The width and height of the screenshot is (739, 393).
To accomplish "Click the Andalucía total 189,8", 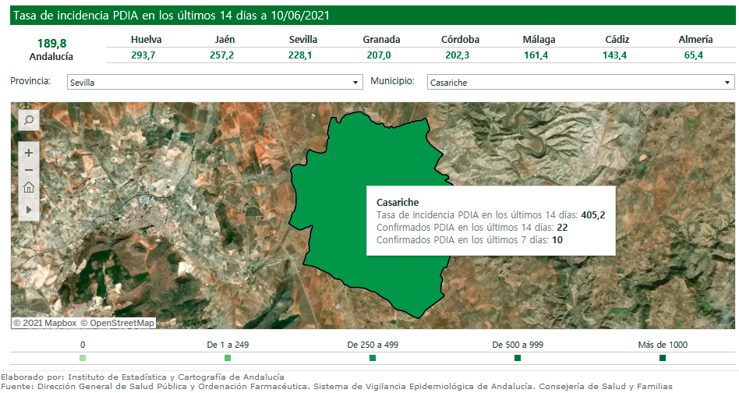I will [51, 44].
